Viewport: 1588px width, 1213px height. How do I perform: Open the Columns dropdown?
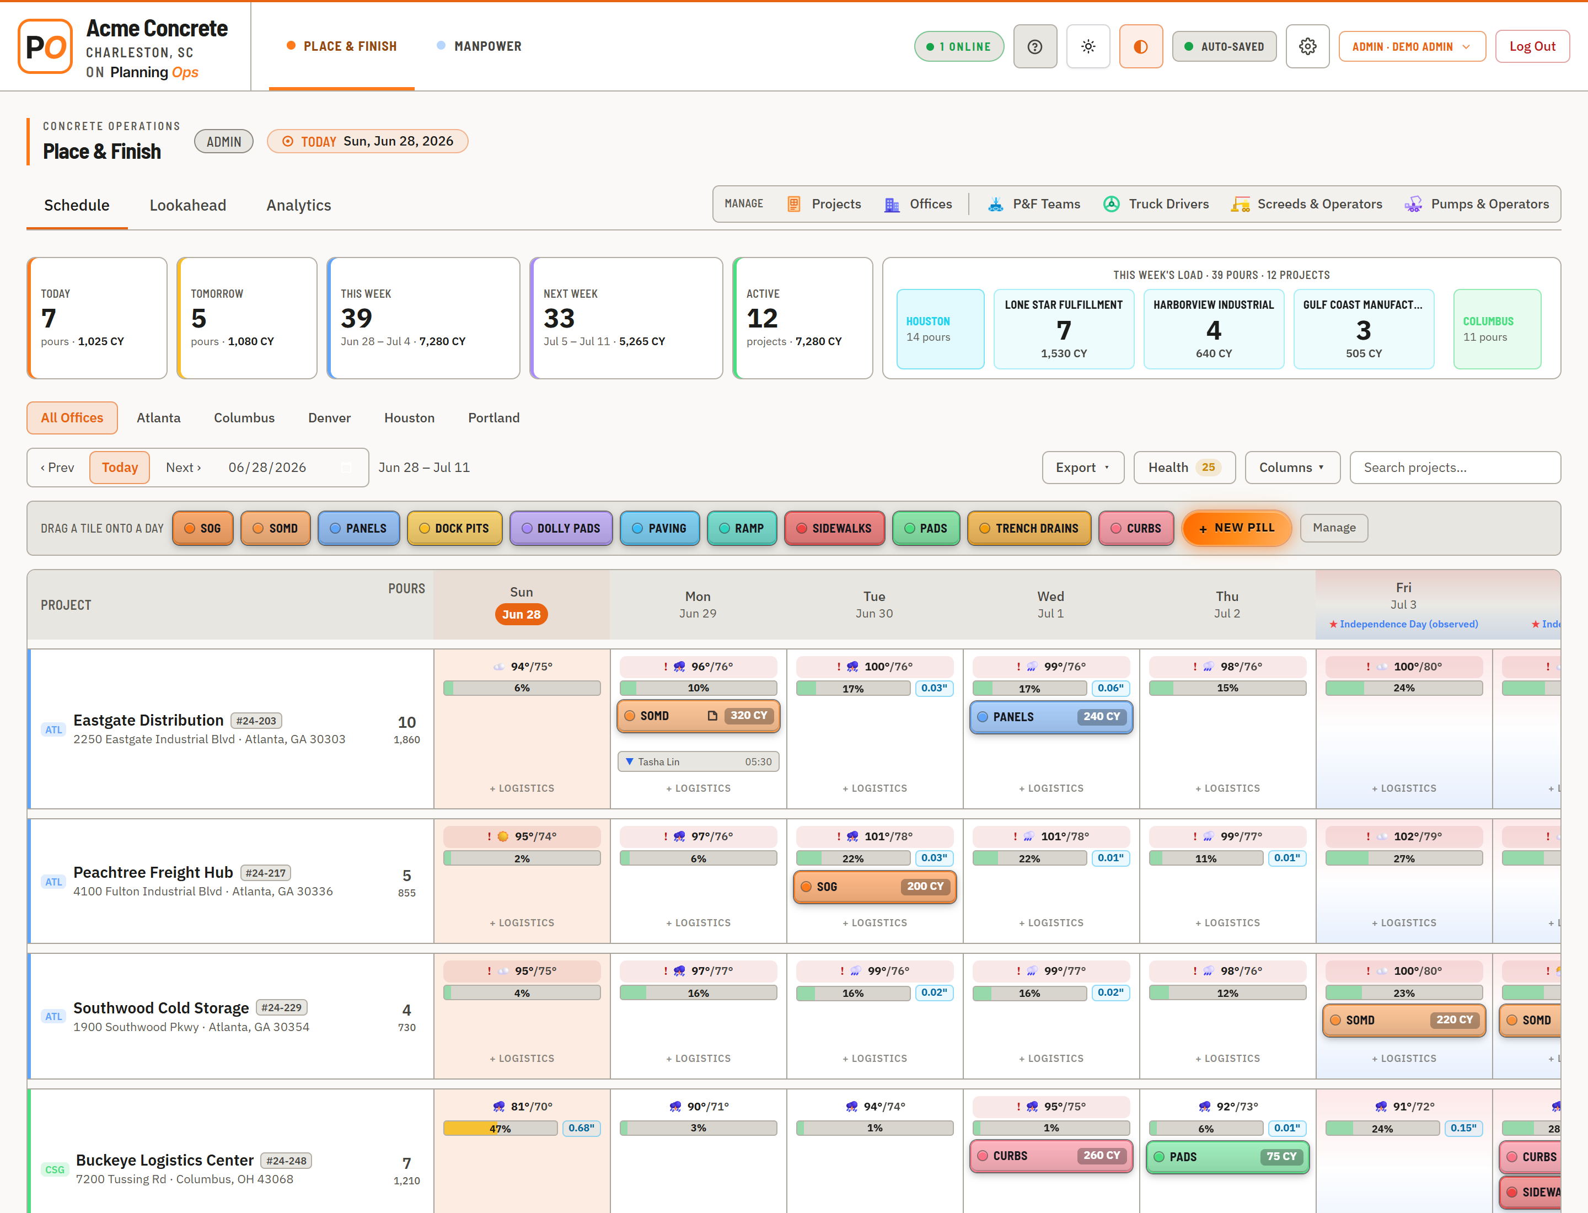tap(1292, 468)
